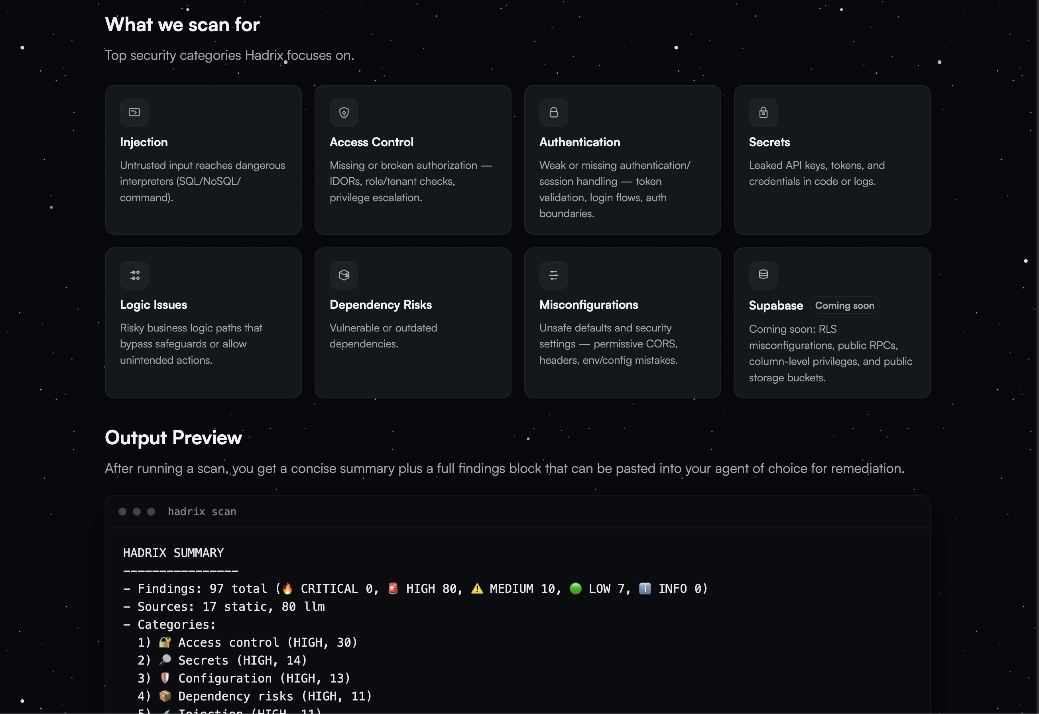Click the fire emoji next to CRITICAL

point(288,588)
